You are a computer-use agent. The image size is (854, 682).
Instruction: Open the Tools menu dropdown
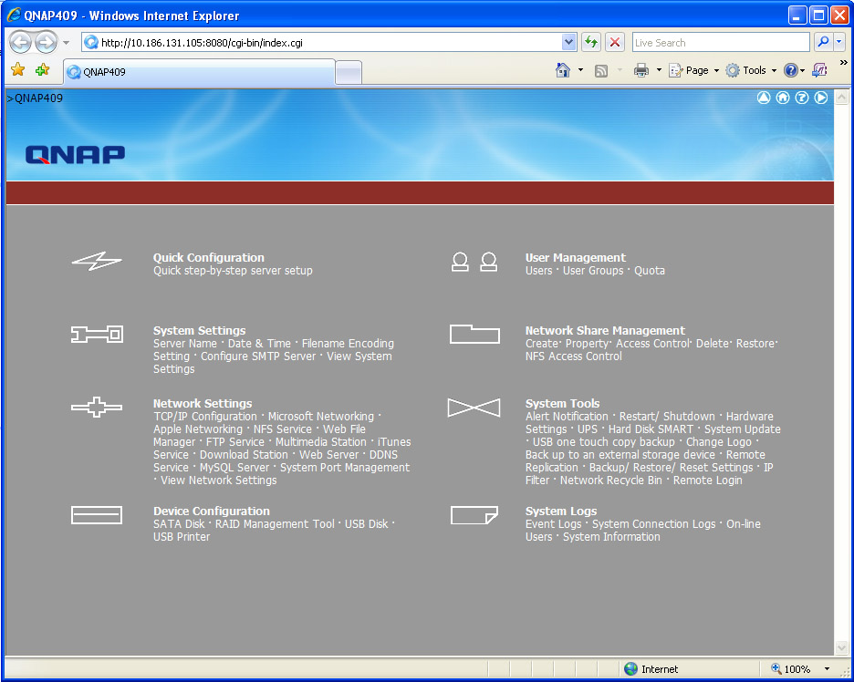pyautogui.click(x=751, y=70)
